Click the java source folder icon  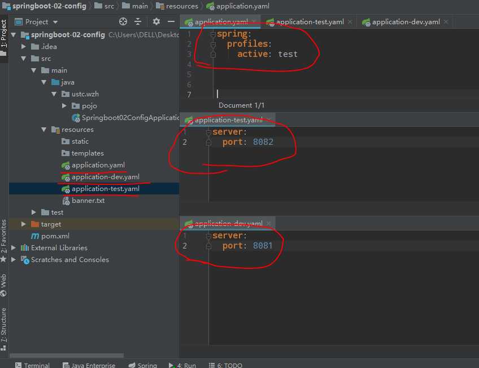[x=55, y=82]
